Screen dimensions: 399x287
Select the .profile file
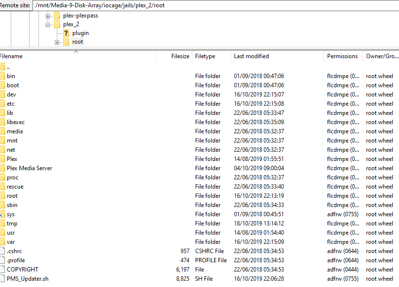[199, 260]
